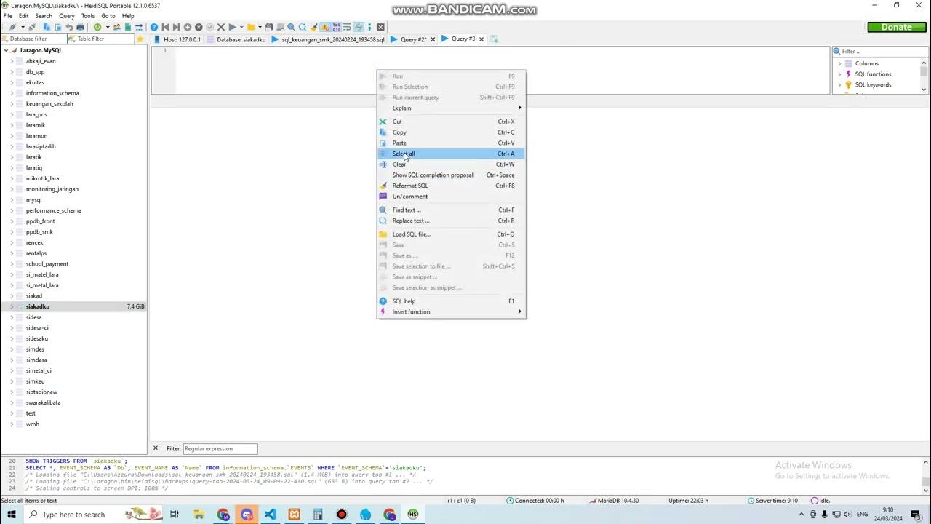Toggle binary as hex toolbar button

(337, 27)
